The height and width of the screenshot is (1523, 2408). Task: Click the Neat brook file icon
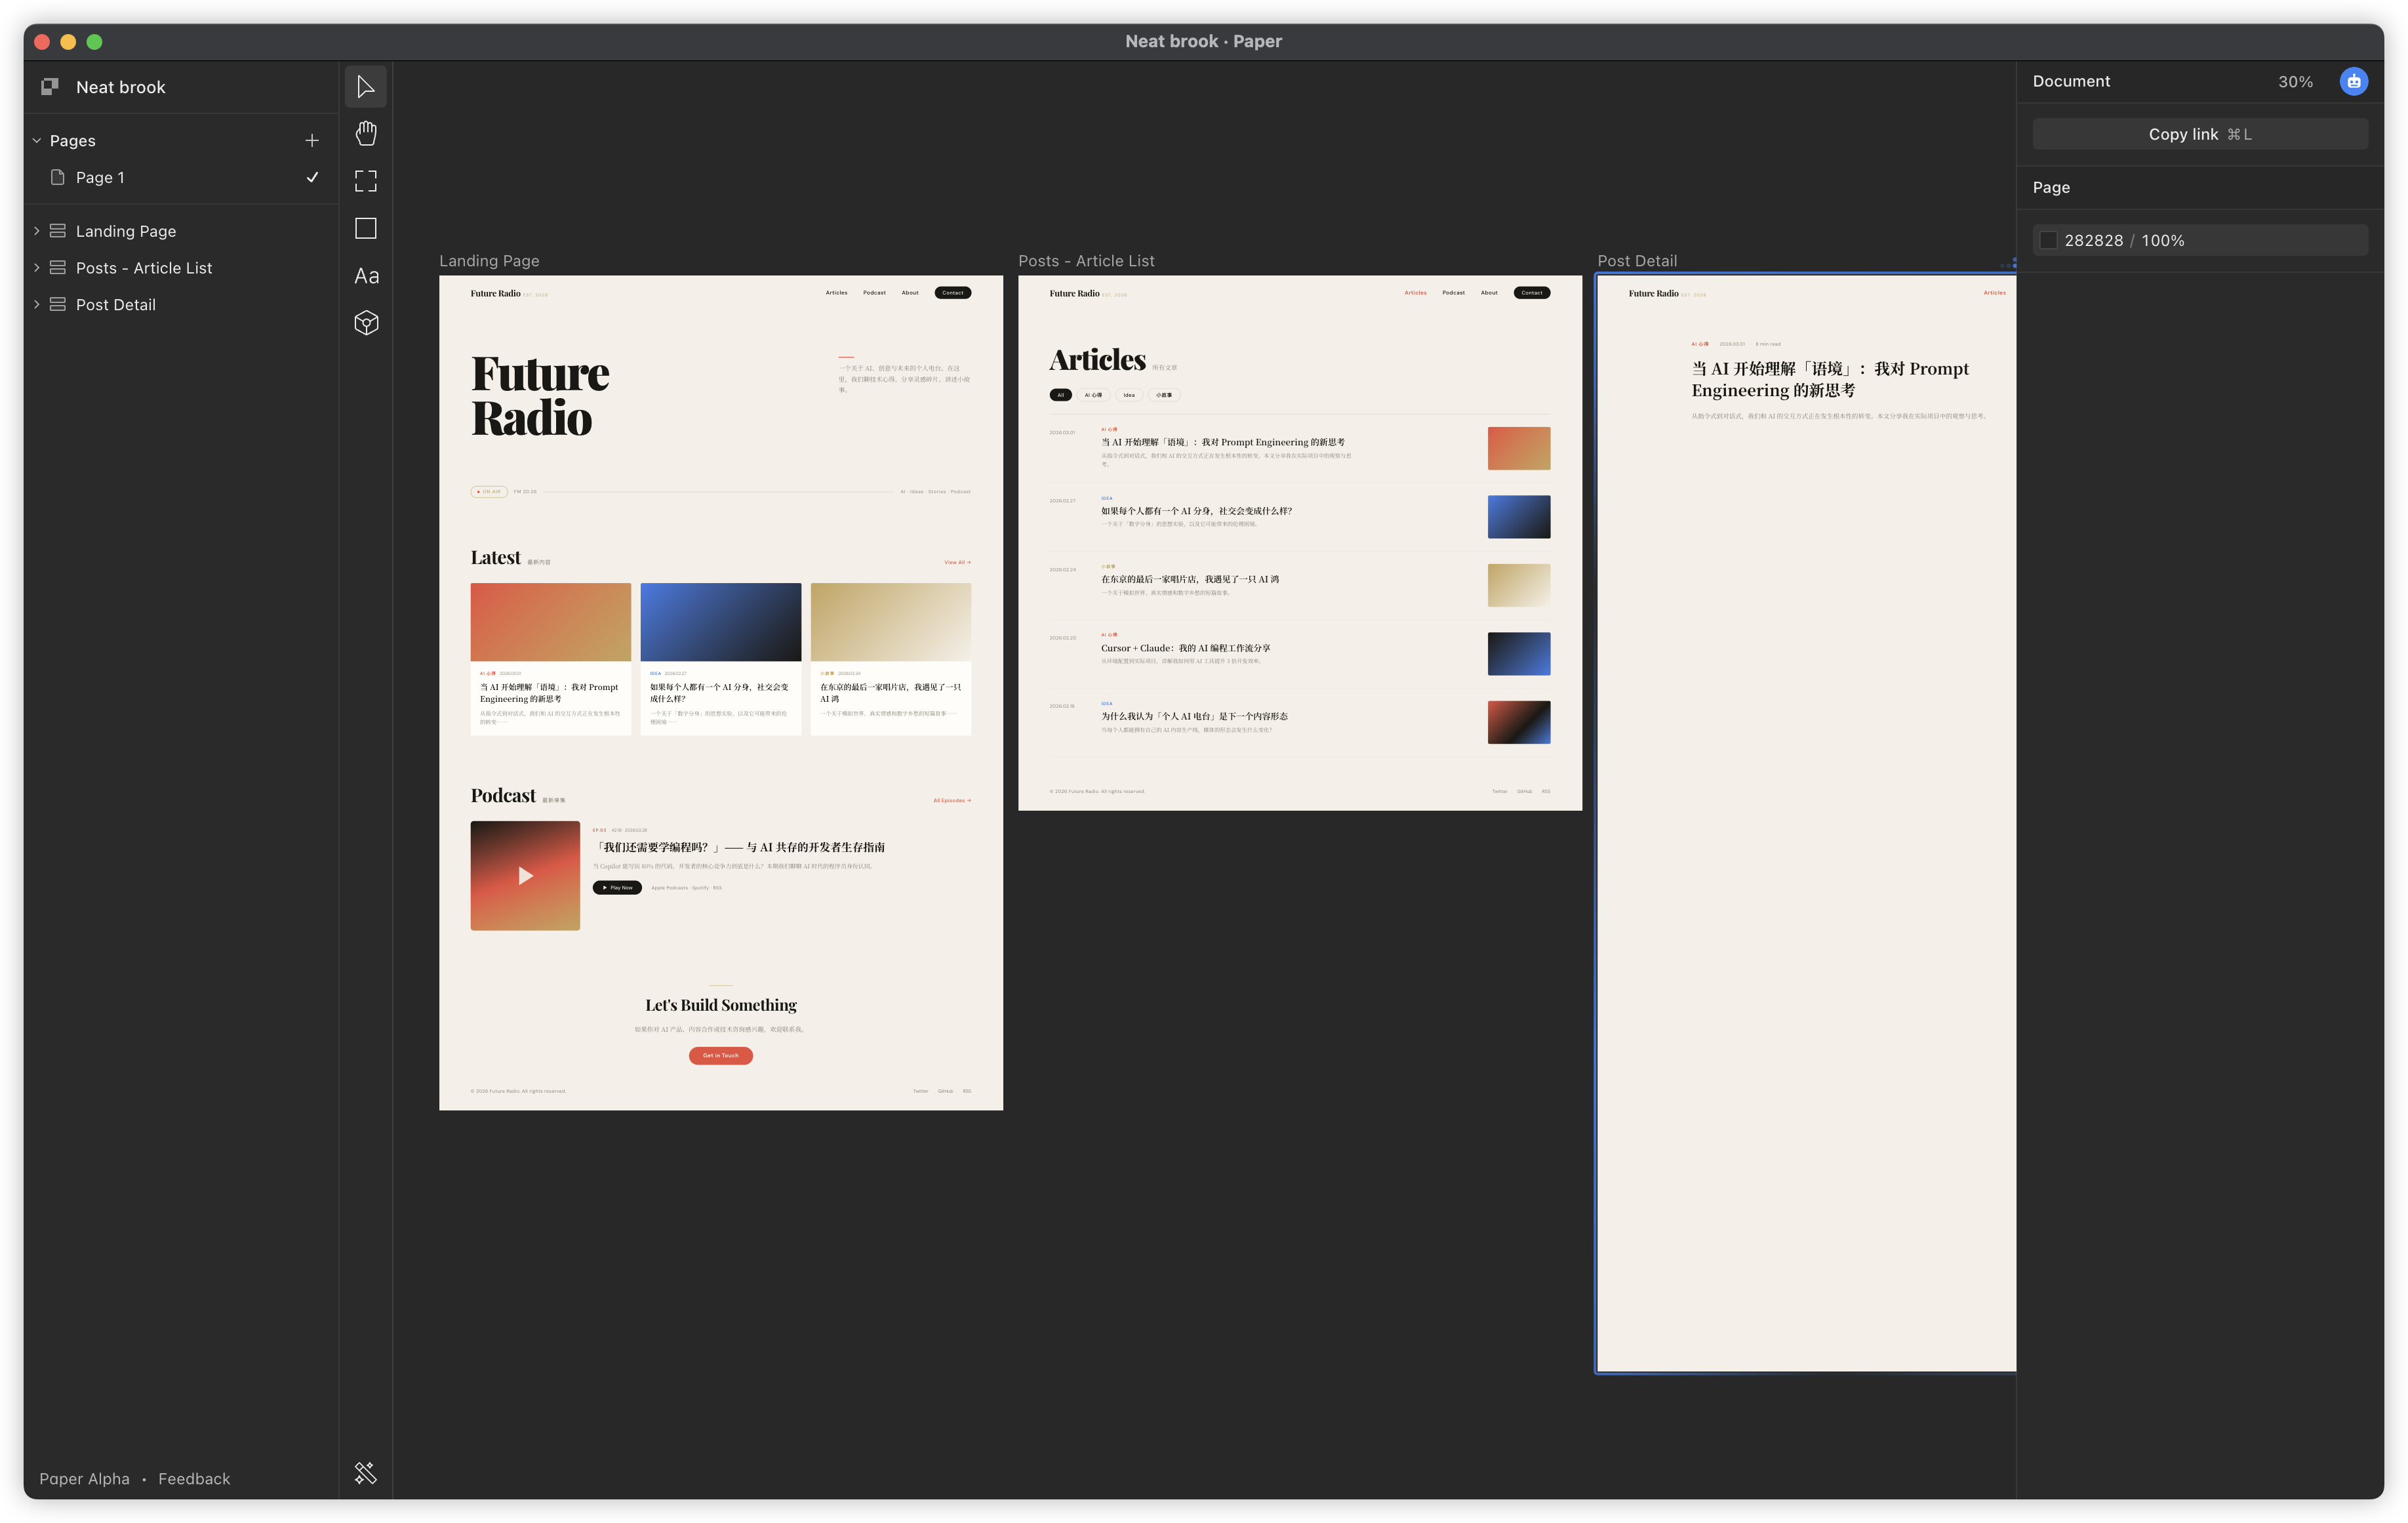click(x=50, y=87)
